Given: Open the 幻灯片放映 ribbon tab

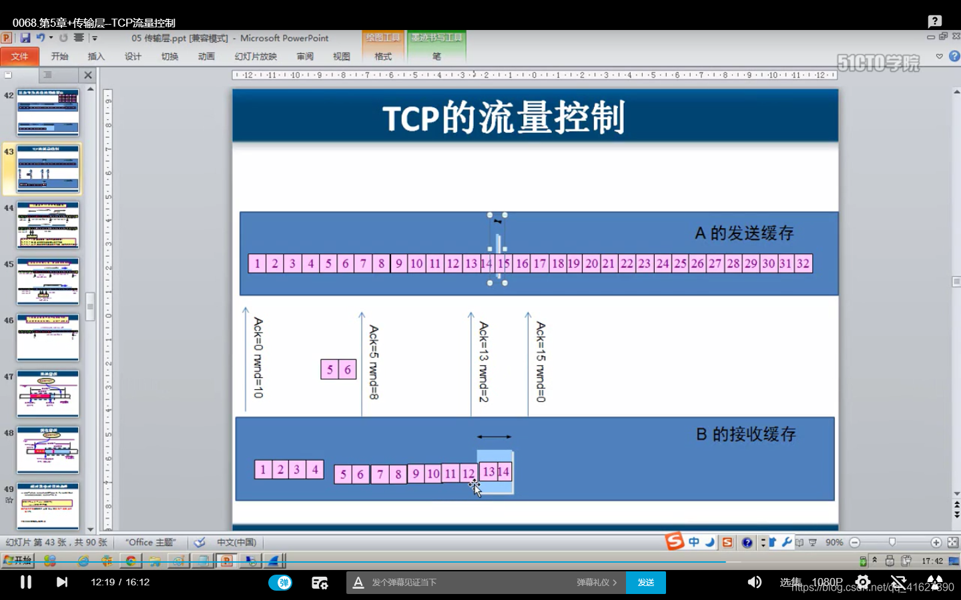Looking at the screenshot, I should coord(256,57).
